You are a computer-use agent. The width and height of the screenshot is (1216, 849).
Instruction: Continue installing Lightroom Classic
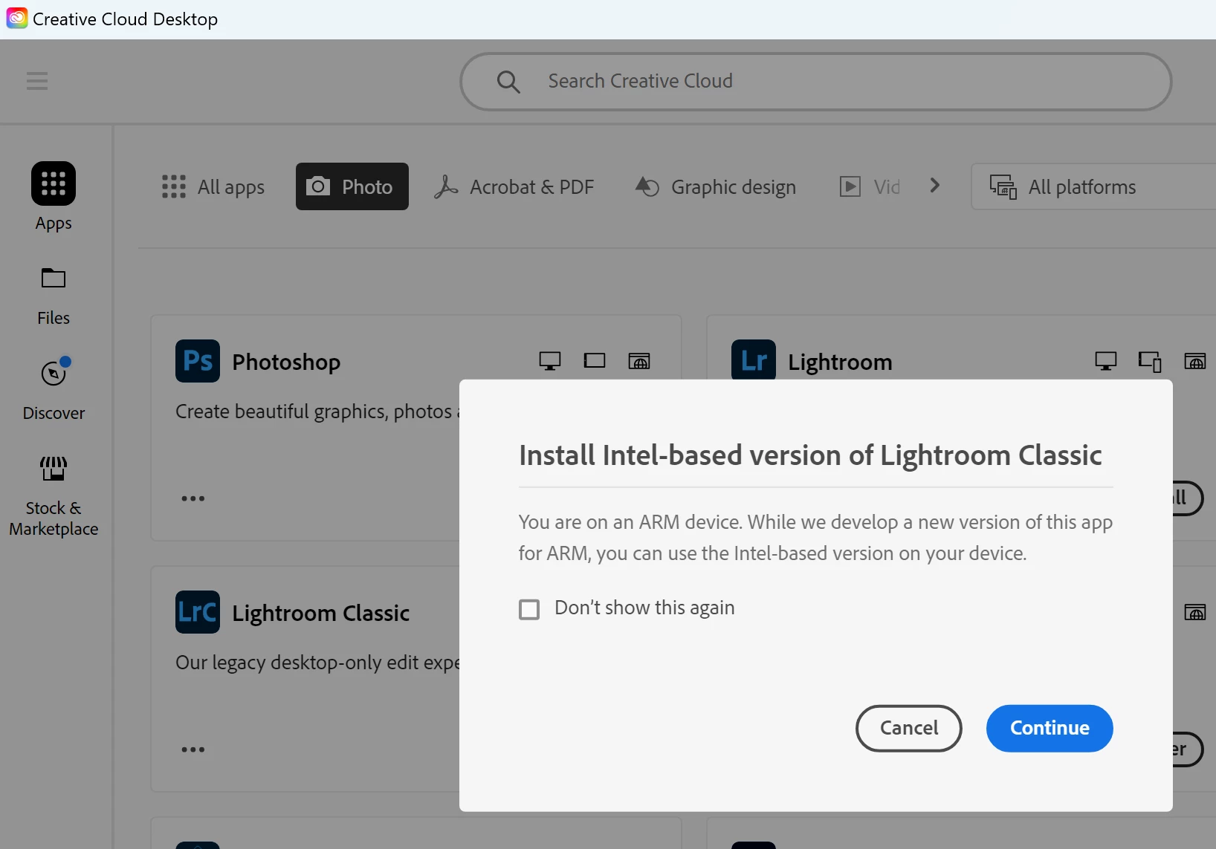point(1050,728)
